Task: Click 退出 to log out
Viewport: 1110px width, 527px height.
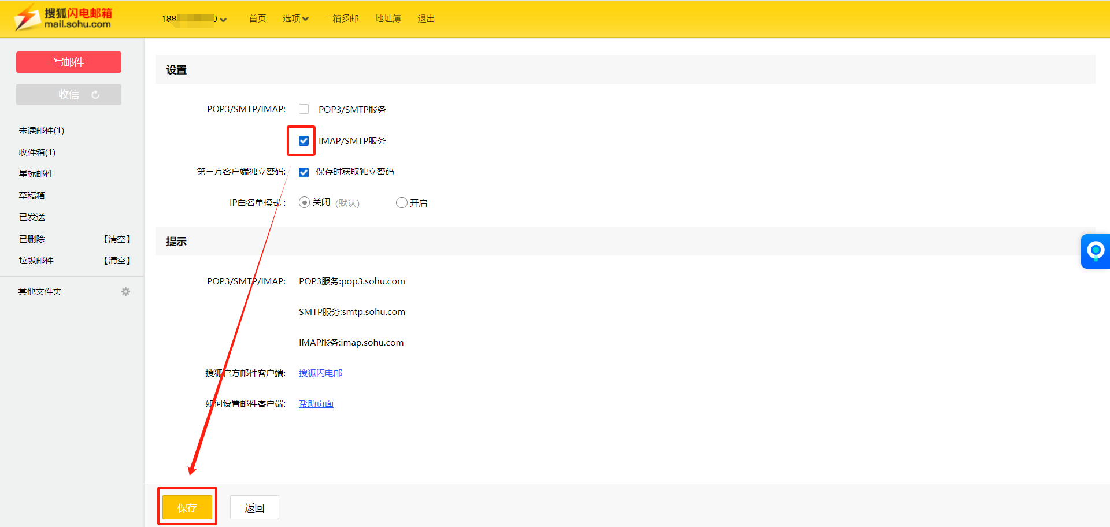Action: (x=426, y=18)
